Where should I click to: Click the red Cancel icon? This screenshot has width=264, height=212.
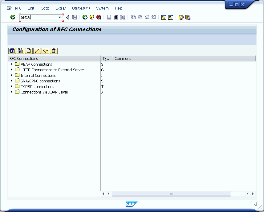pos(99,17)
